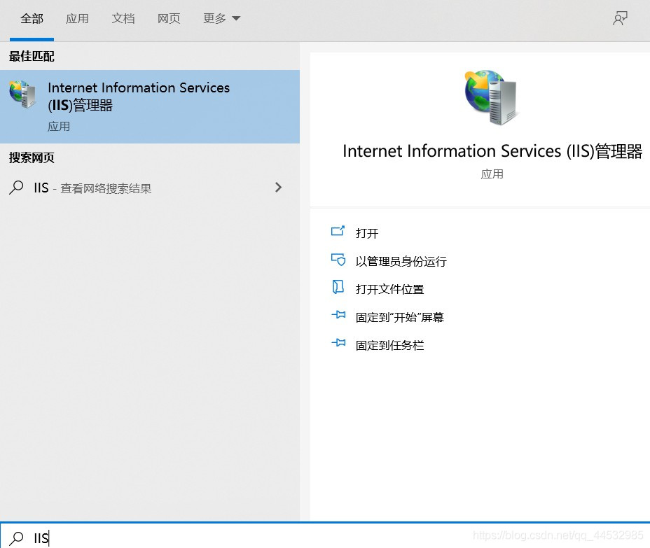Click 以管理员身份运行 to run as admin

click(x=401, y=261)
